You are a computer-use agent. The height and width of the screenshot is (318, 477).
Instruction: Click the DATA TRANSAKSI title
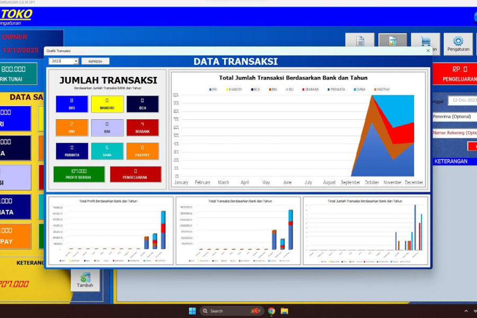pos(235,61)
